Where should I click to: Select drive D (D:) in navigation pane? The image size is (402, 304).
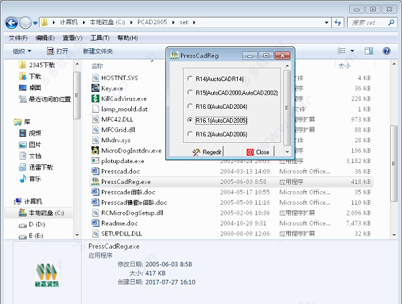click(32, 224)
